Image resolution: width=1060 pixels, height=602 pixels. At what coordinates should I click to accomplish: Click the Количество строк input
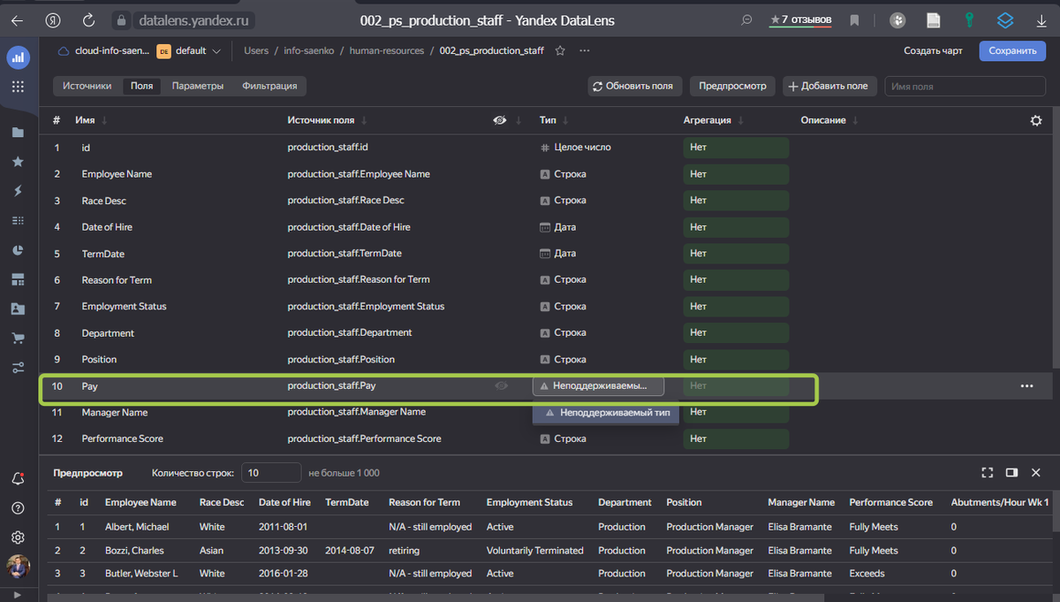tap(272, 473)
